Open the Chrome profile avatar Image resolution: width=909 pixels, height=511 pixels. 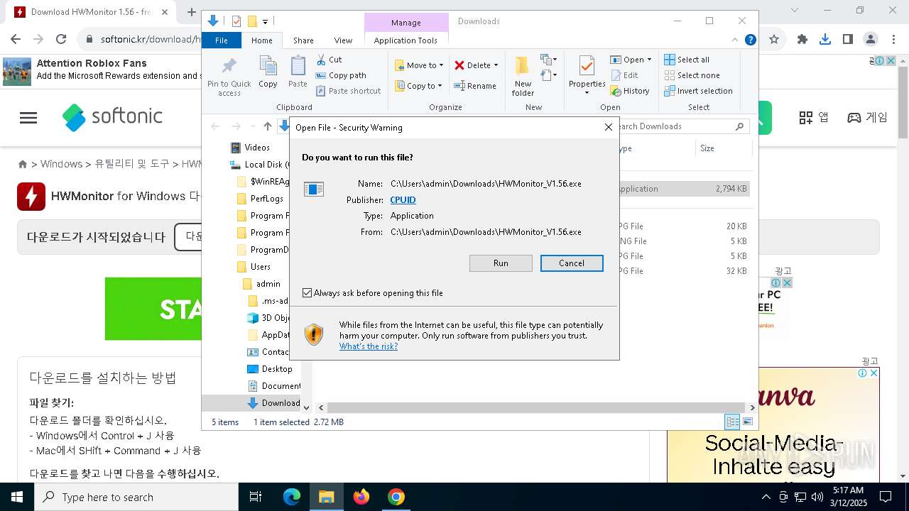(x=871, y=39)
